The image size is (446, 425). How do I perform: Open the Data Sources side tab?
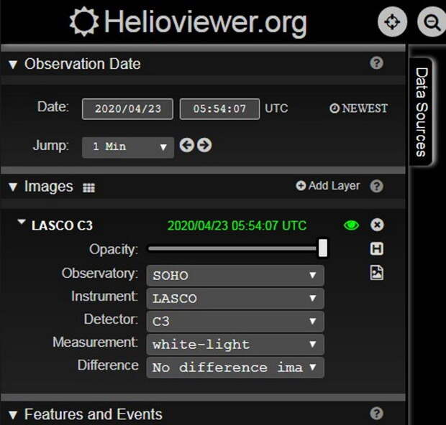point(422,112)
